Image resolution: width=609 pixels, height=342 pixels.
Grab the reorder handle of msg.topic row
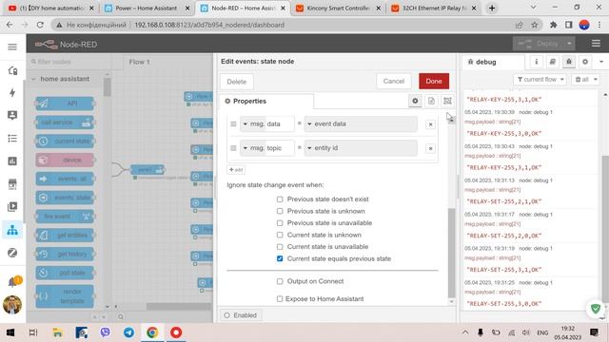(x=233, y=148)
